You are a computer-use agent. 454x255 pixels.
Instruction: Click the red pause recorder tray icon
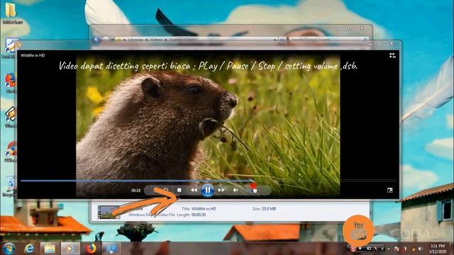[353, 249]
